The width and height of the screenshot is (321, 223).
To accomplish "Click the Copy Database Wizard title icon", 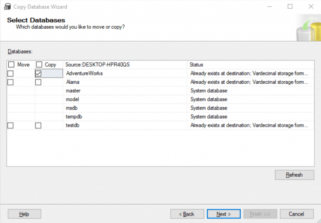I will tap(8, 7).
